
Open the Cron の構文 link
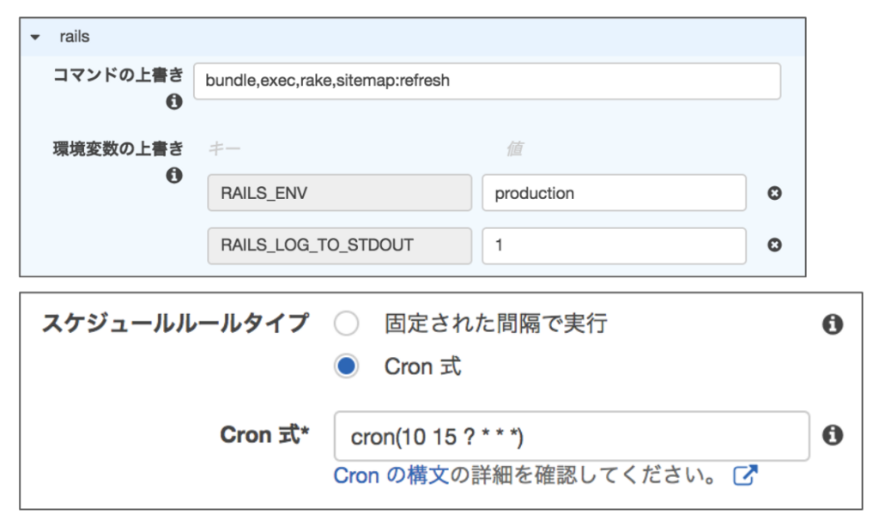point(391,475)
